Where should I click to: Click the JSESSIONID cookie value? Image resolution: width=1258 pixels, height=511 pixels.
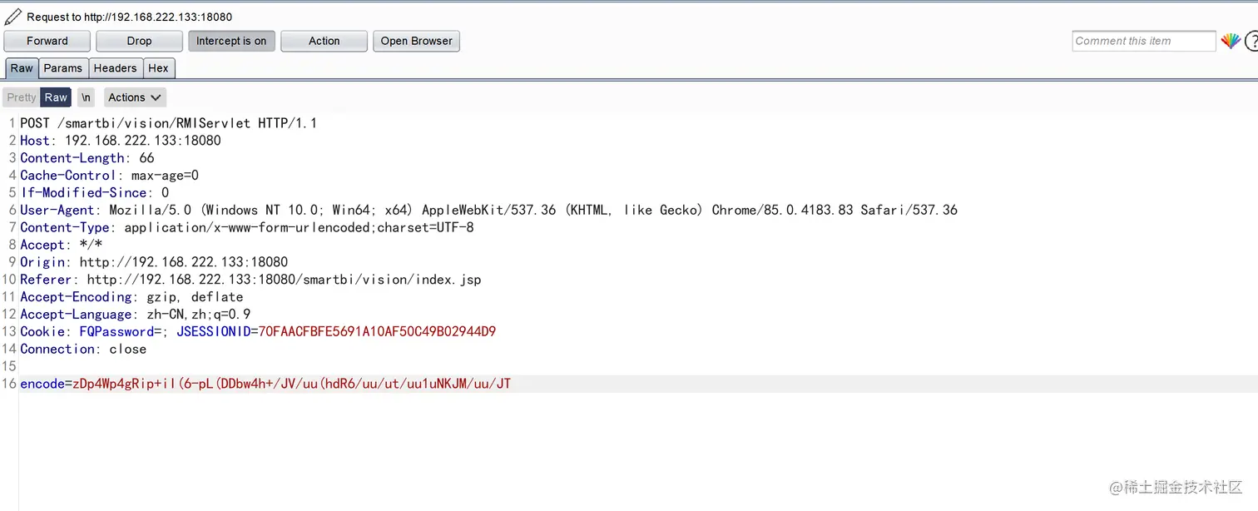tap(377, 331)
